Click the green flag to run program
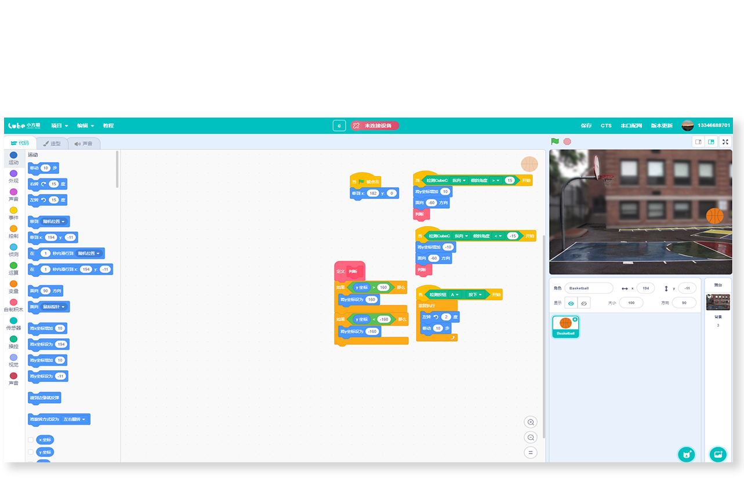 click(x=555, y=141)
